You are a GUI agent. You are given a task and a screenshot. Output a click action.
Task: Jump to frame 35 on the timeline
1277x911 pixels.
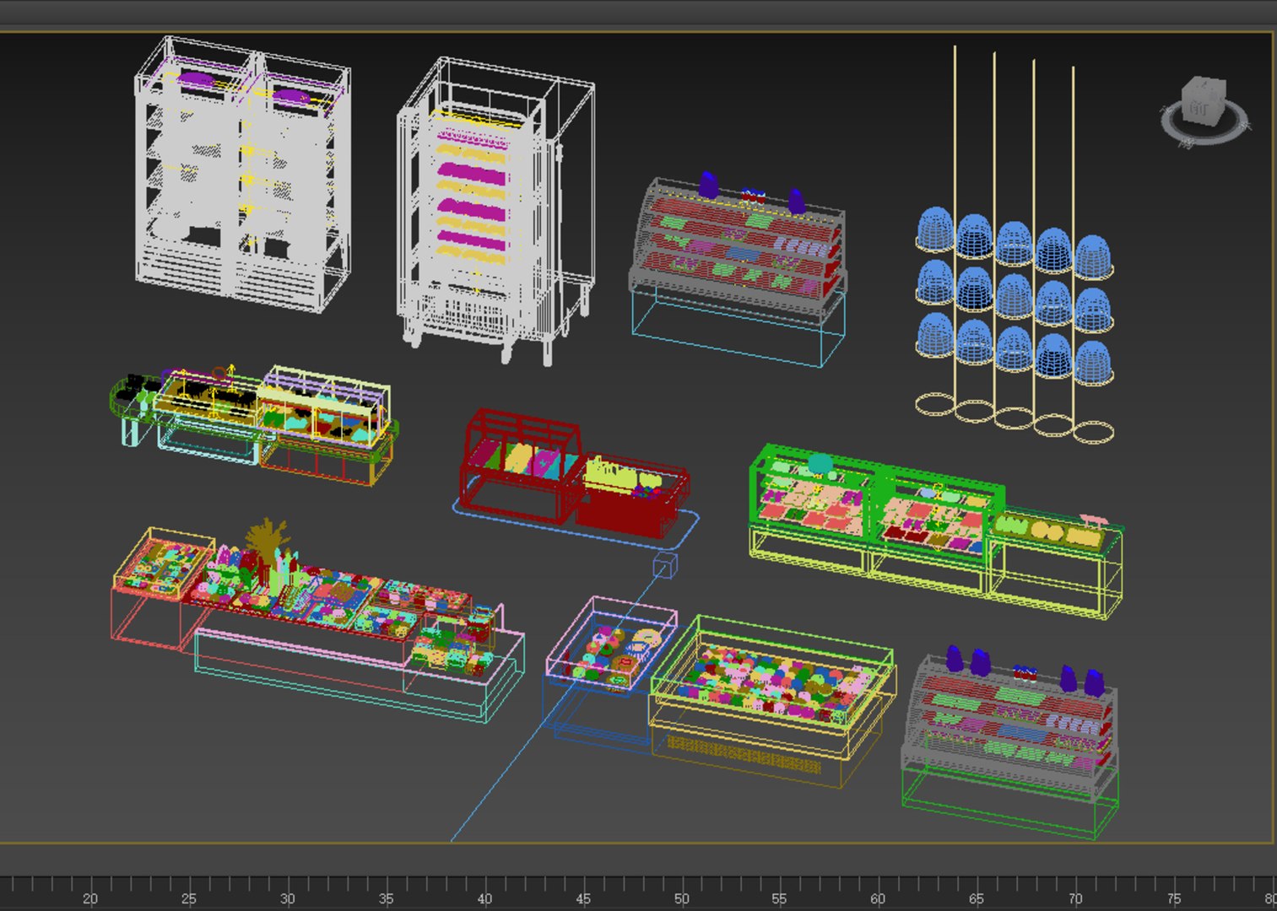386,898
